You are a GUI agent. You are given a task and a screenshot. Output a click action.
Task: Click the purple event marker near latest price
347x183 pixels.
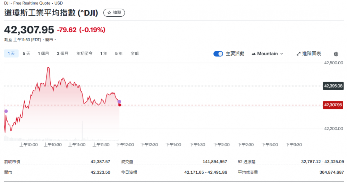tap(119, 102)
